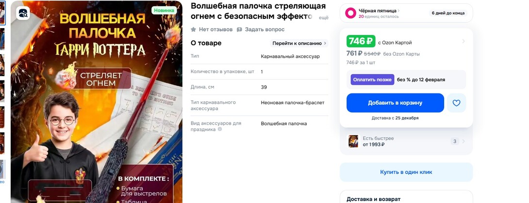This screenshot has height=203, width=529.
Task: Click the pink Чёрная пятница circle icon
Action: [350, 13]
